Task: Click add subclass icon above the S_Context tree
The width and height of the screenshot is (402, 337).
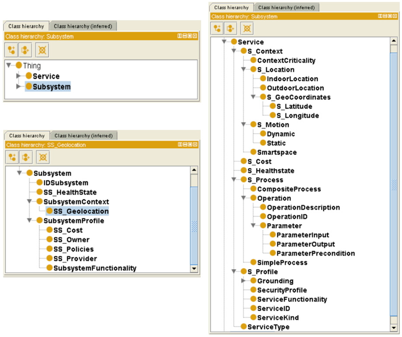Action: coord(218,28)
